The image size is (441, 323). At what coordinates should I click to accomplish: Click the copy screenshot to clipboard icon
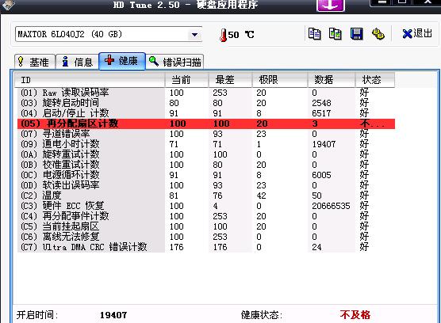pos(336,34)
